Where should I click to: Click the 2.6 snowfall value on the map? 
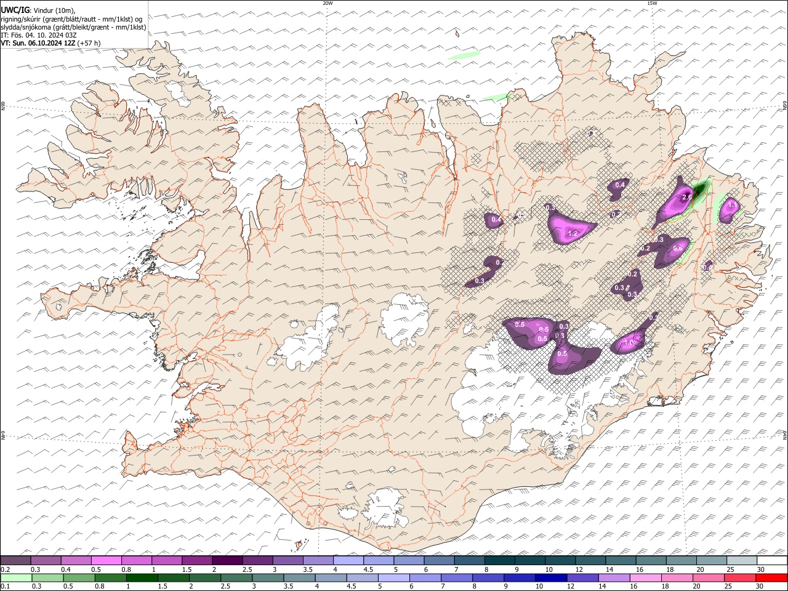(x=688, y=197)
